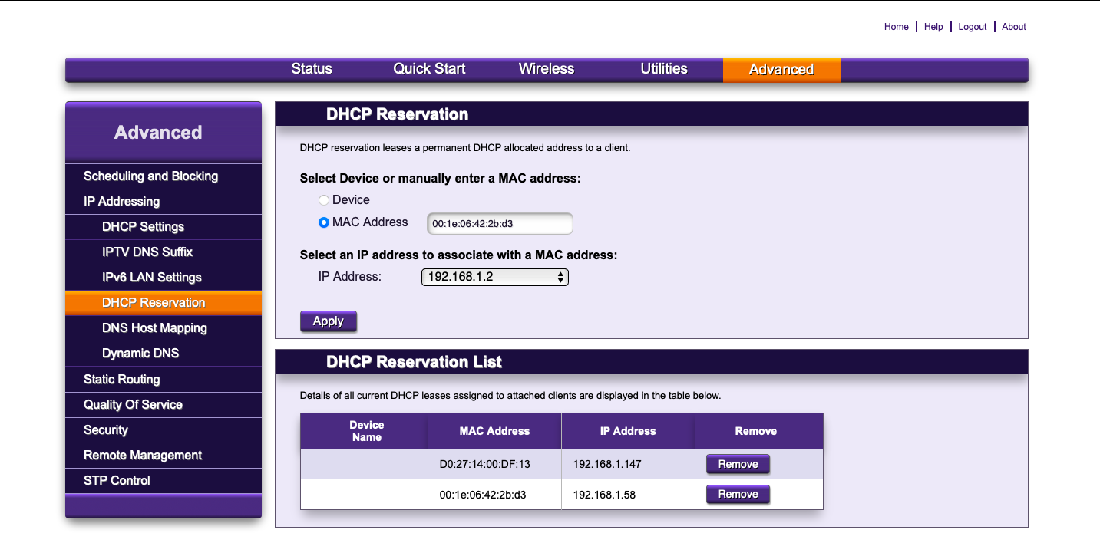The height and width of the screenshot is (543, 1100).
Task: Open Scheduling and Blocking in sidebar
Action: click(150, 176)
